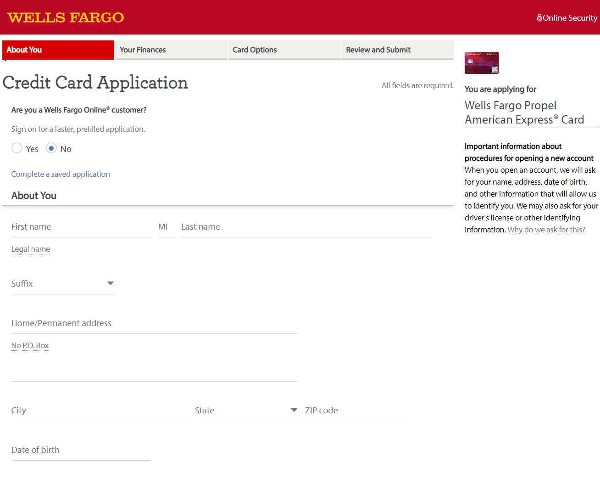Select the About You tab
Viewport: 600px width, 496px height.
(58, 50)
